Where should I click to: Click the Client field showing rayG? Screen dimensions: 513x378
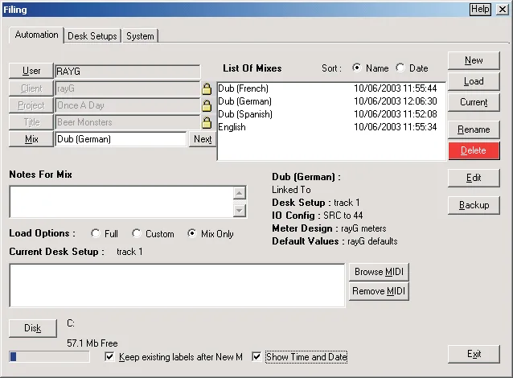pyautogui.click(x=128, y=88)
